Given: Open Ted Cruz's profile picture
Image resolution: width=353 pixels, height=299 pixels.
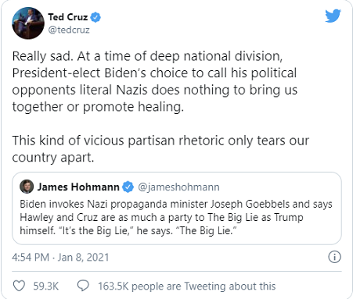Looking at the screenshot, I should click(x=28, y=23).
